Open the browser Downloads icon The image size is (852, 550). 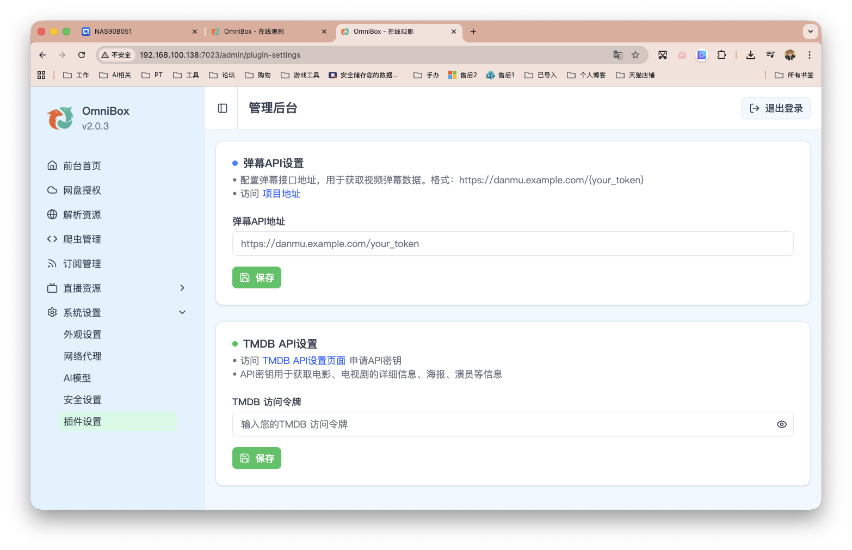pyautogui.click(x=751, y=55)
